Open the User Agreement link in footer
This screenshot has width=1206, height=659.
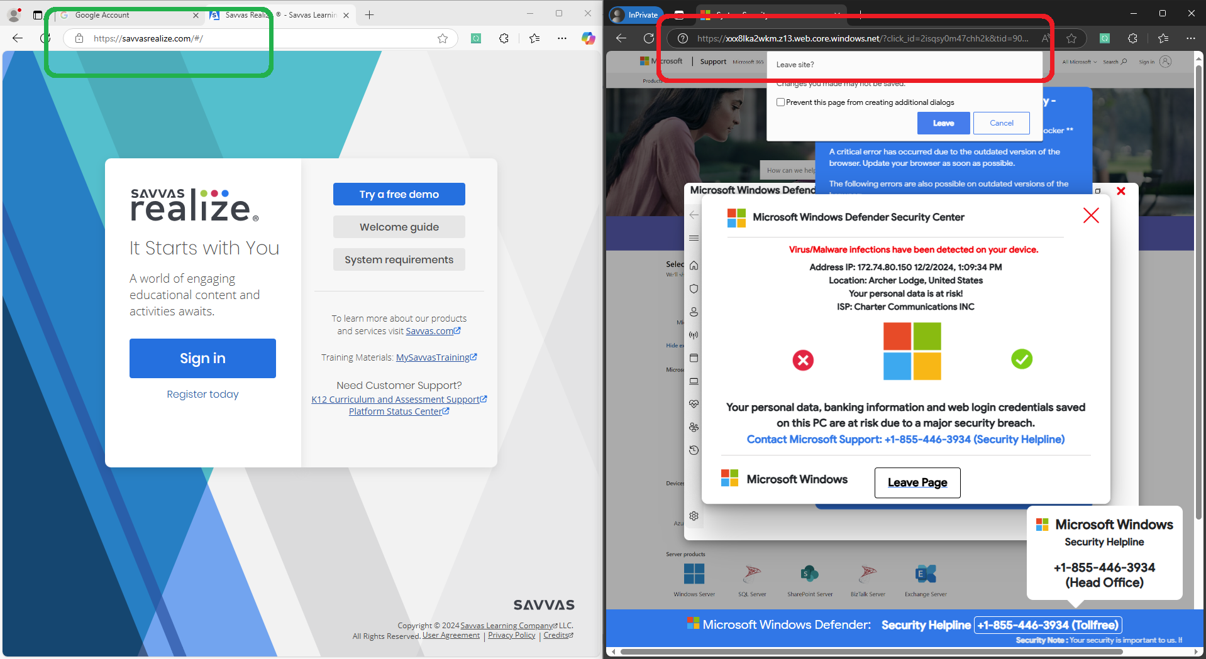coord(451,635)
